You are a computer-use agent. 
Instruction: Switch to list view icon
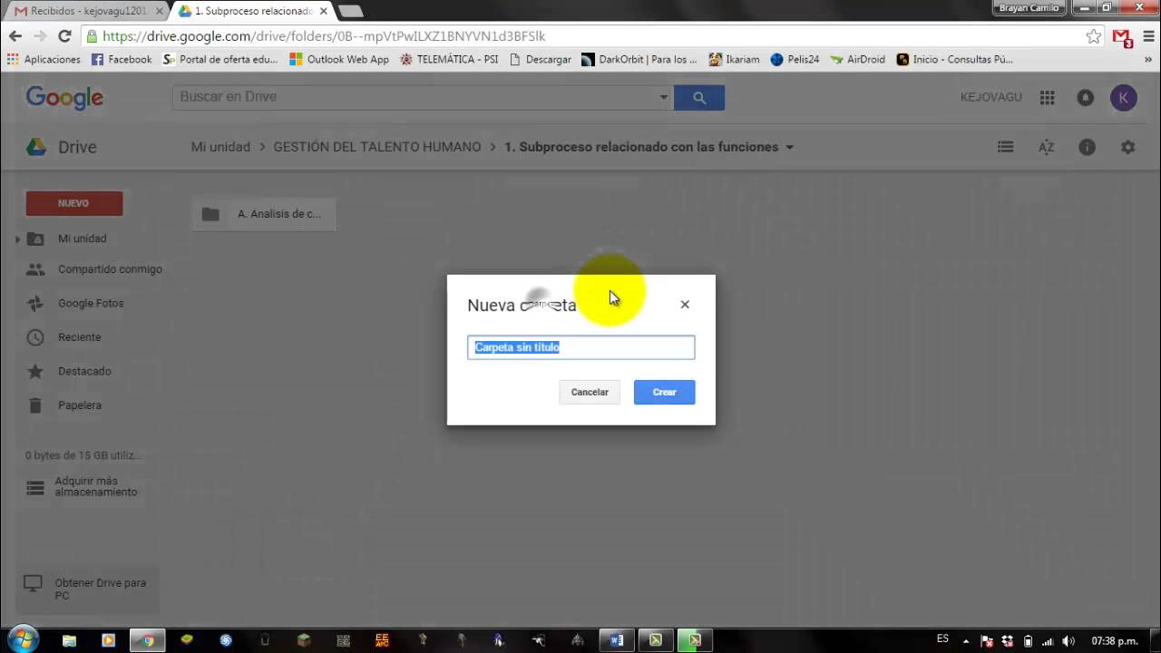1005,147
